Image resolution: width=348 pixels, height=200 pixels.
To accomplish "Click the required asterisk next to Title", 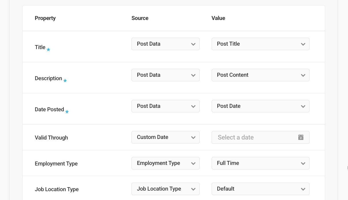I will (48, 49).
